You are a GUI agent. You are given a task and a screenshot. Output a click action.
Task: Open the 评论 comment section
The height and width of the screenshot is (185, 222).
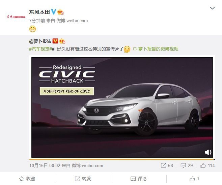[138, 179]
